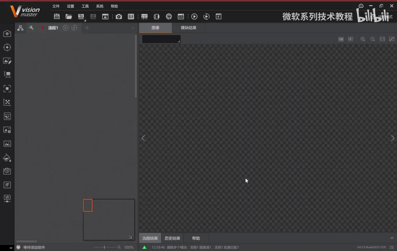Open the global variable (var) tool

click(x=144, y=16)
